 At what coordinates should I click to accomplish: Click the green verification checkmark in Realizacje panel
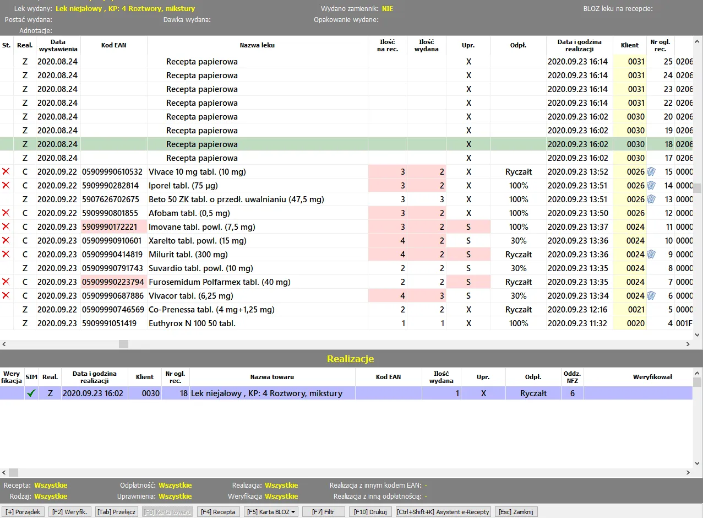tap(31, 393)
